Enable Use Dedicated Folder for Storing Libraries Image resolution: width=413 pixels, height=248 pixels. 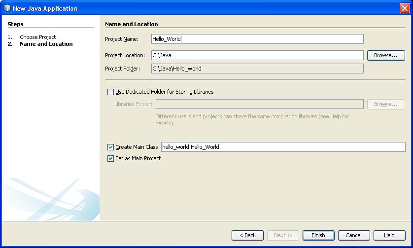pyautogui.click(x=110, y=92)
